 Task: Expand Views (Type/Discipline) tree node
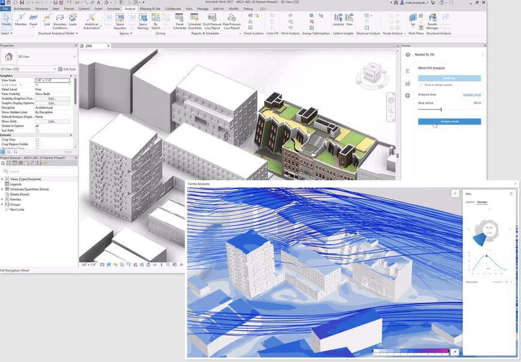click(x=2, y=179)
